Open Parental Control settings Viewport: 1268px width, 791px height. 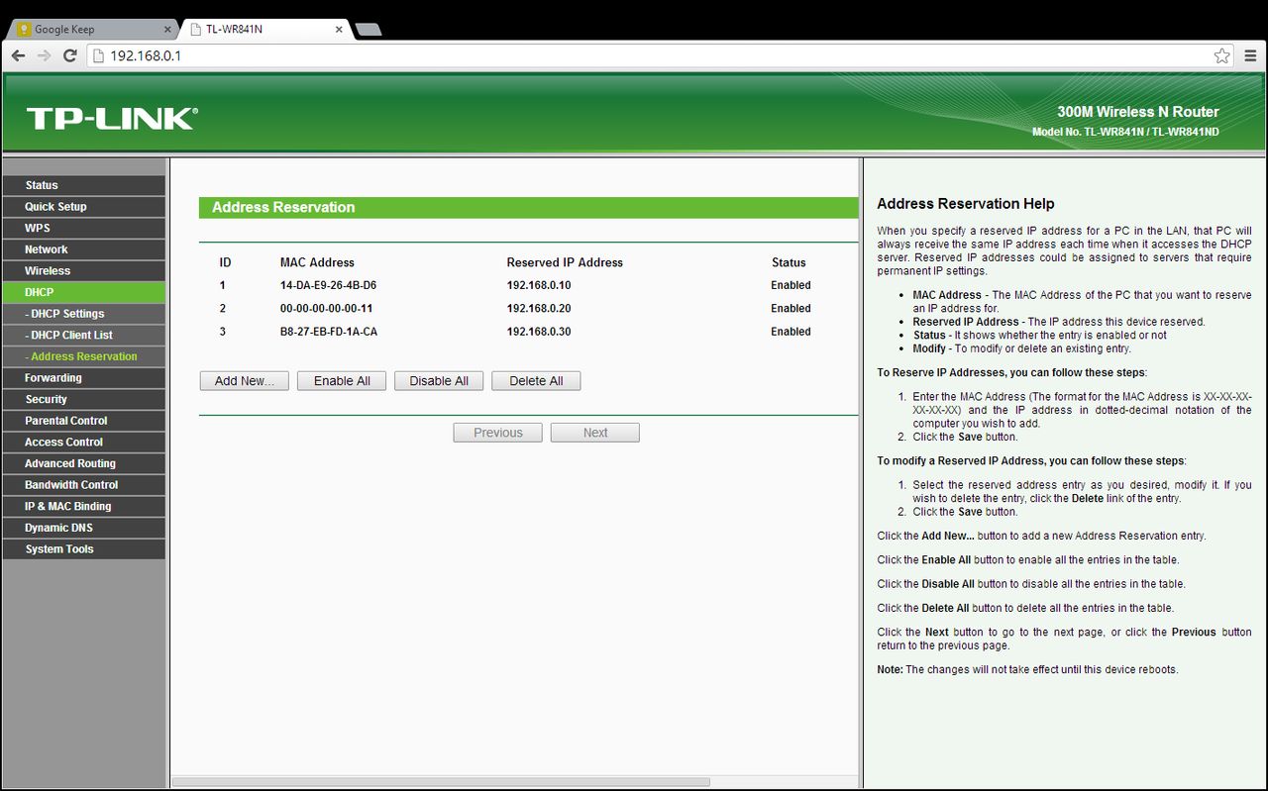click(x=83, y=421)
